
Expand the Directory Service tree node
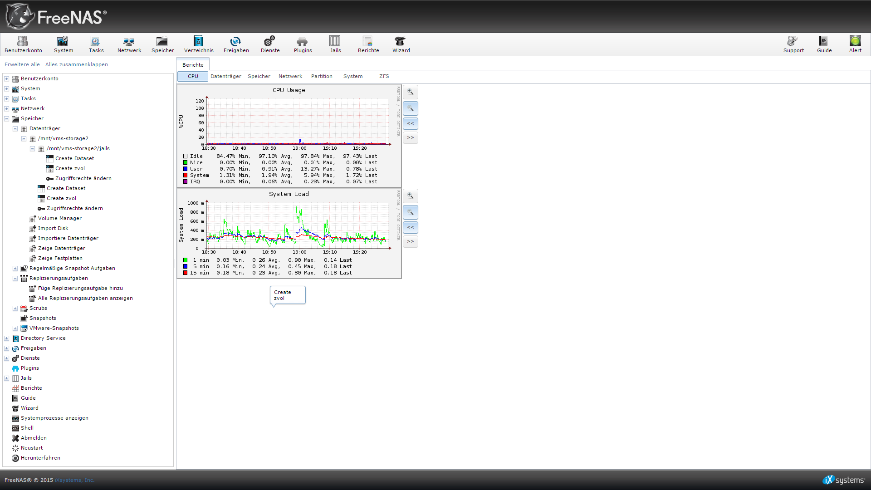pos(7,338)
